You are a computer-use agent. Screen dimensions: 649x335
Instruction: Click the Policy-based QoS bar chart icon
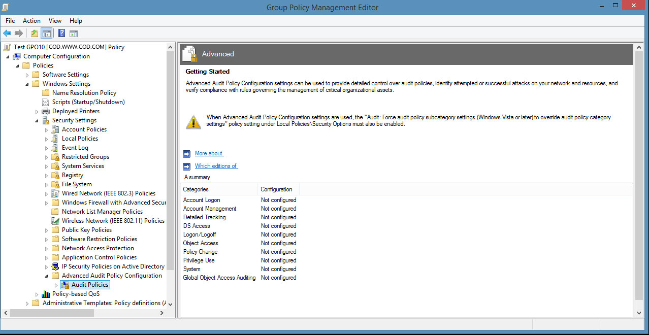[x=46, y=294]
